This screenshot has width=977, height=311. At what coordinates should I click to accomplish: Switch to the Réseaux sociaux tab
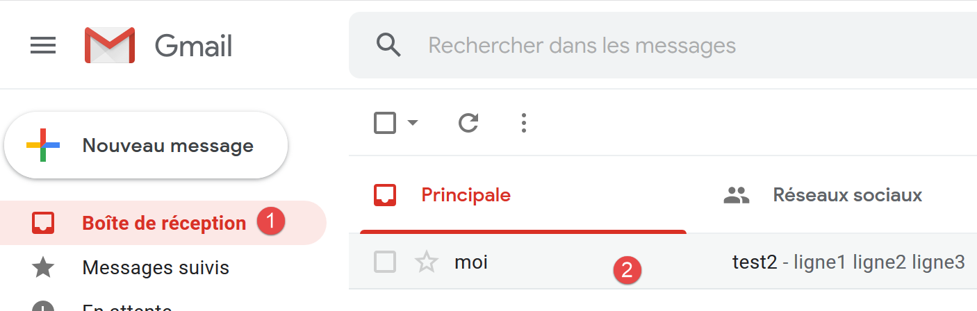pos(847,196)
